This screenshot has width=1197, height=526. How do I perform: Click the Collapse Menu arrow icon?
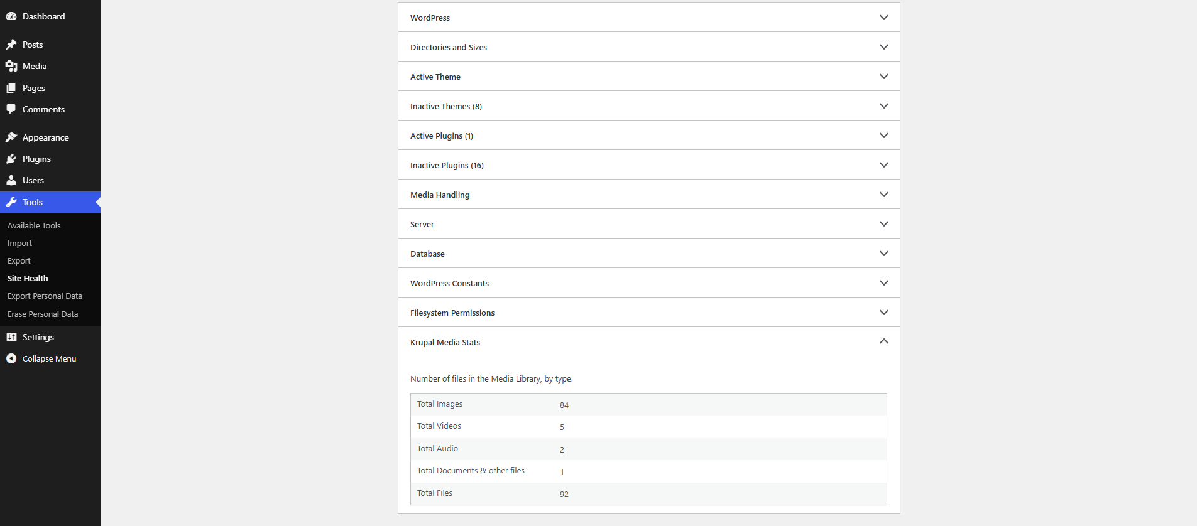[11, 358]
